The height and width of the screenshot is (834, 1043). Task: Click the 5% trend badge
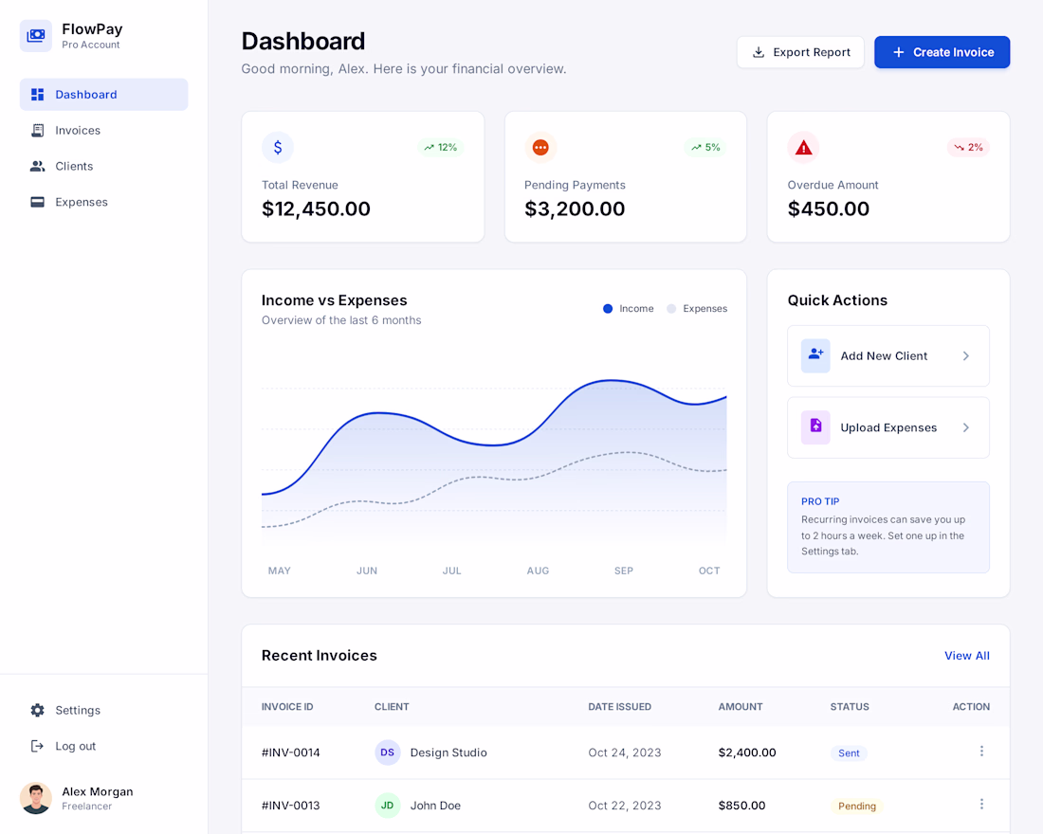click(x=705, y=147)
